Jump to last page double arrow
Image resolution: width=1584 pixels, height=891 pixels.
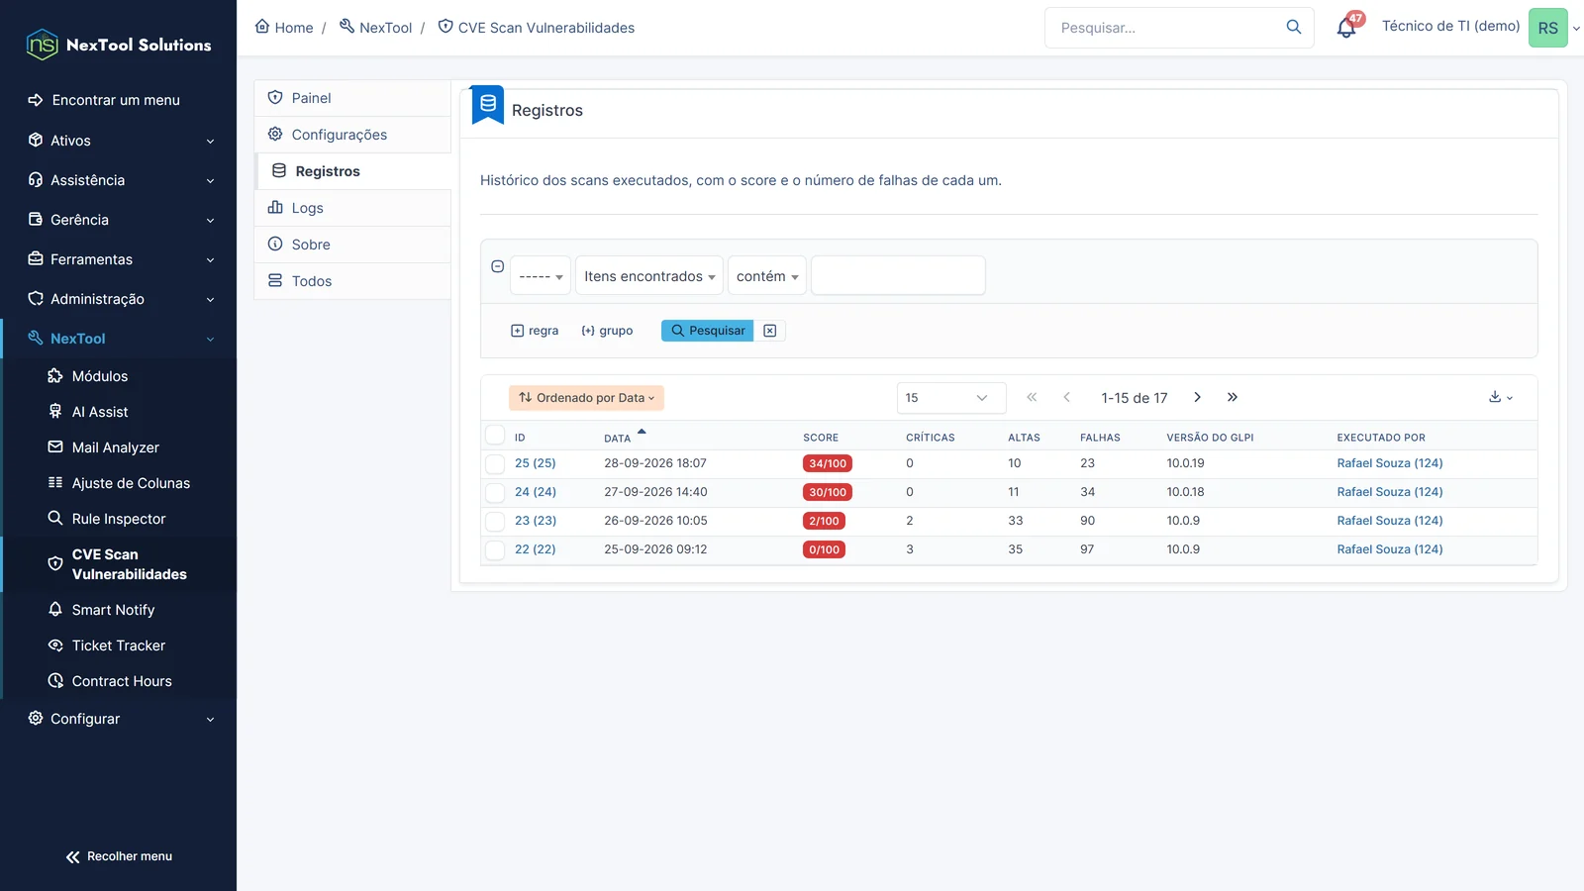[1233, 397]
